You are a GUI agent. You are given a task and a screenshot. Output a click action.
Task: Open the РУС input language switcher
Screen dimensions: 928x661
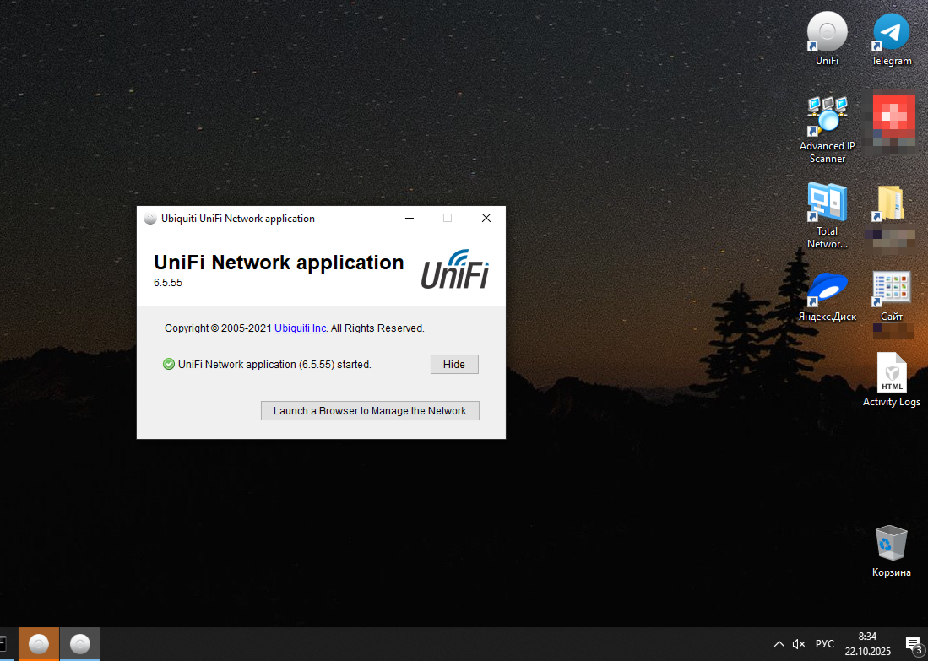point(825,644)
